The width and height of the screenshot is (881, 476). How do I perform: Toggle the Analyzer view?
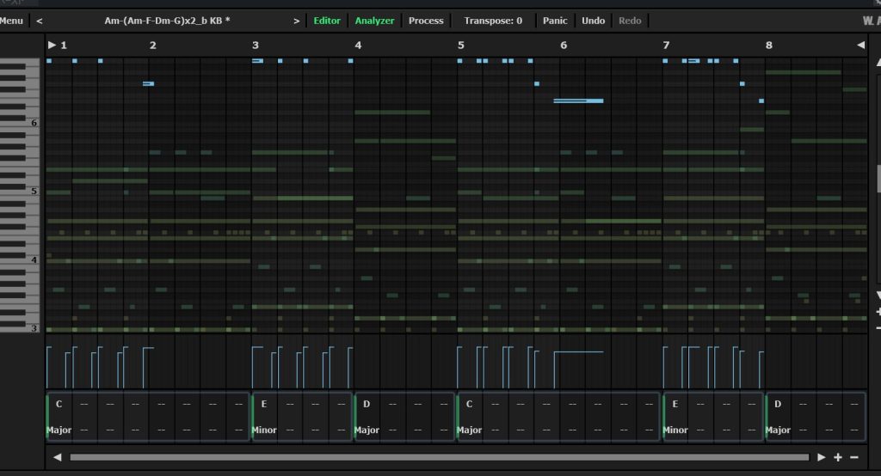[375, 21]
